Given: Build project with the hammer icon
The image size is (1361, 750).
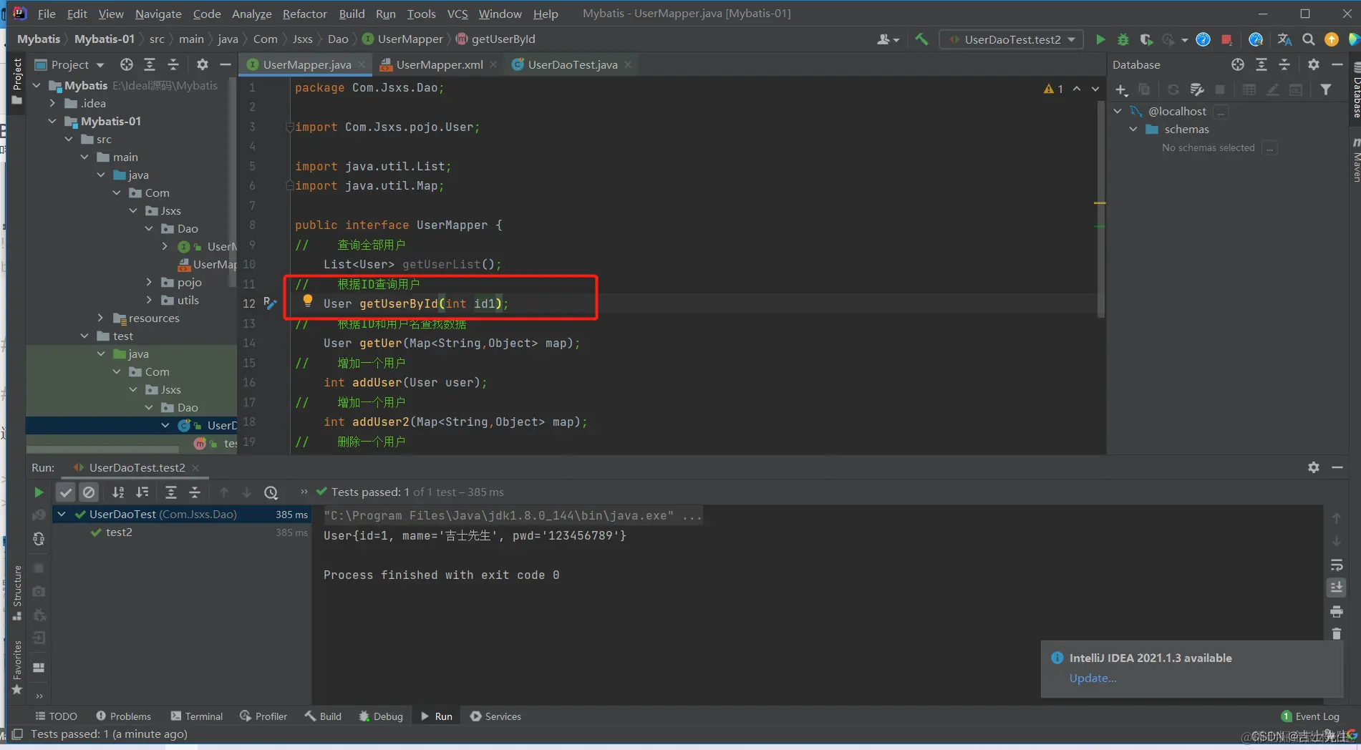Looking at the screenshot, I should coord(921,39).
